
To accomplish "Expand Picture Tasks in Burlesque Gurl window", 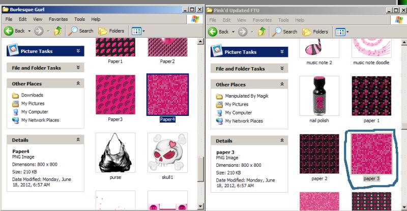I will point(78,51).
